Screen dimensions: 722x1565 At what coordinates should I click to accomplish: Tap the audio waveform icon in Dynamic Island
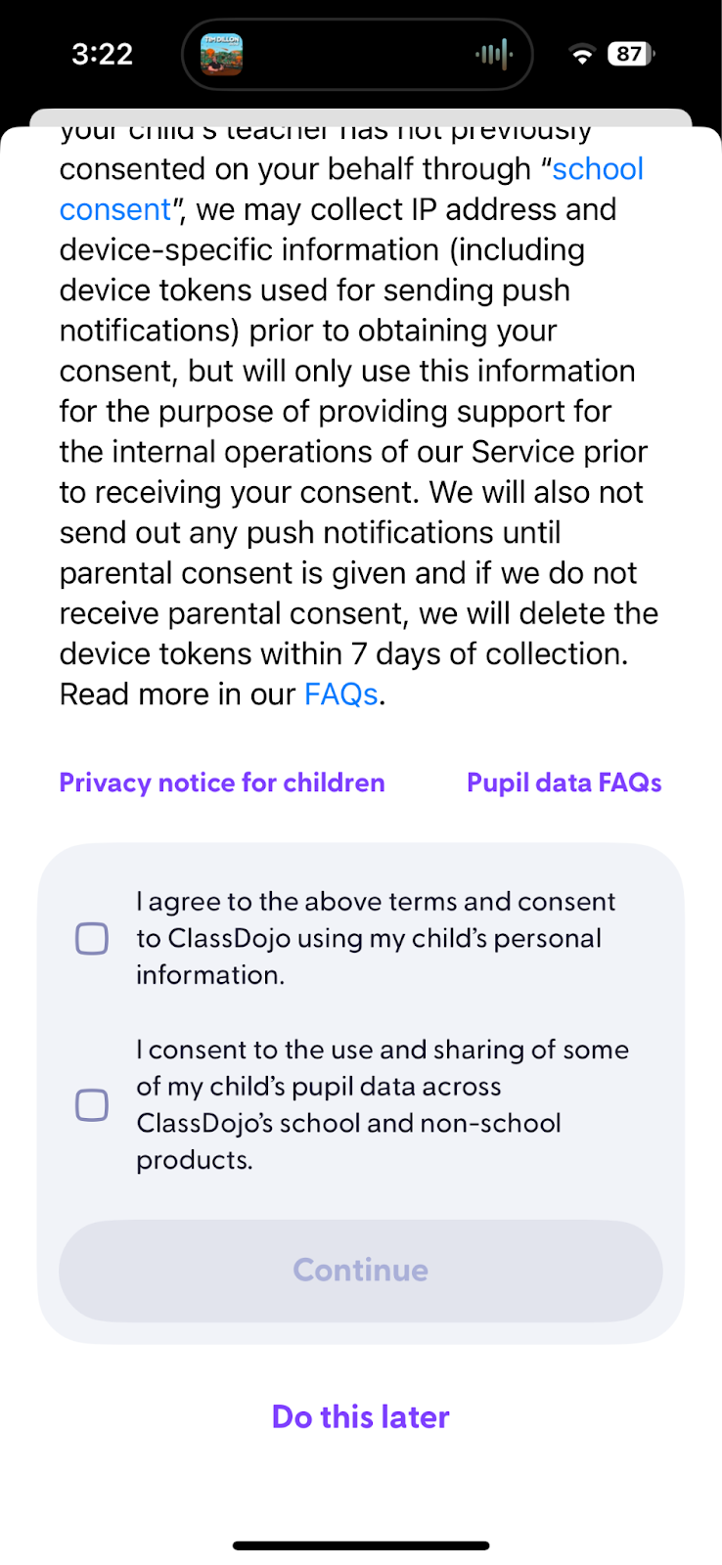point(494,55)
